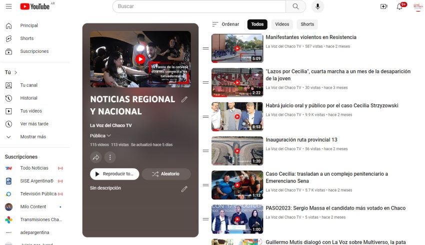Open the Create video icon
The width and height of the screenshot is (425, 245).
coord(384,6)
